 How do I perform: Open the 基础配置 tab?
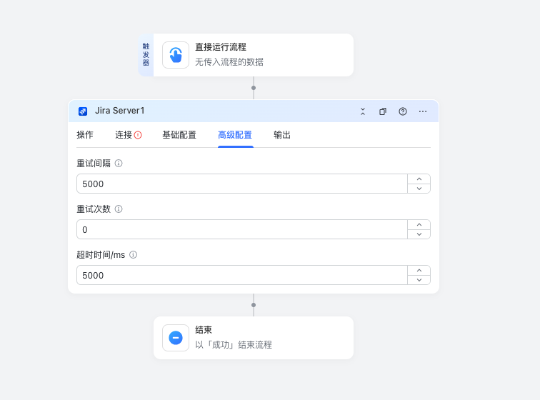tap(179, 135)
